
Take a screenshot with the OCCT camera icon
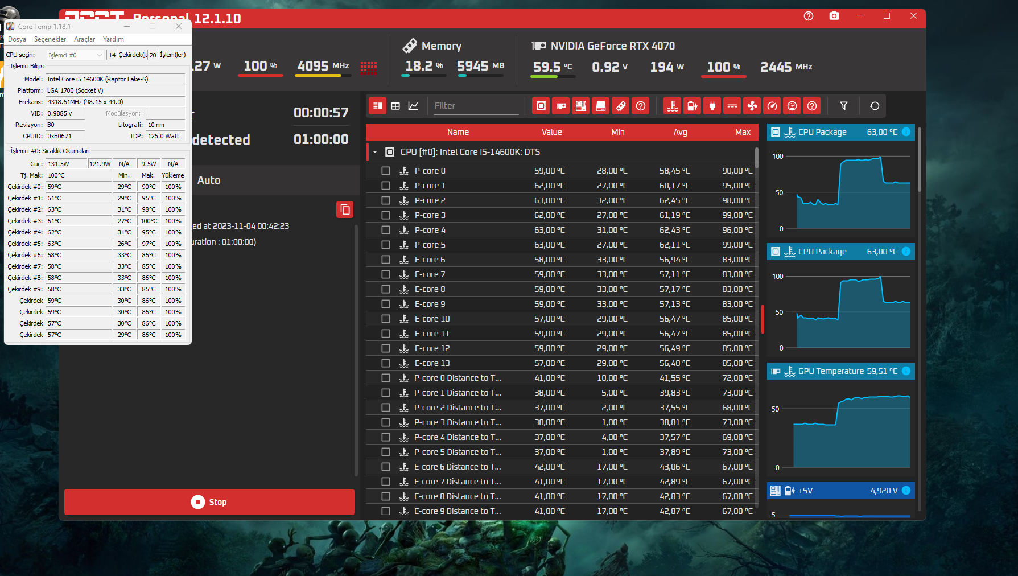pos(834,16)
